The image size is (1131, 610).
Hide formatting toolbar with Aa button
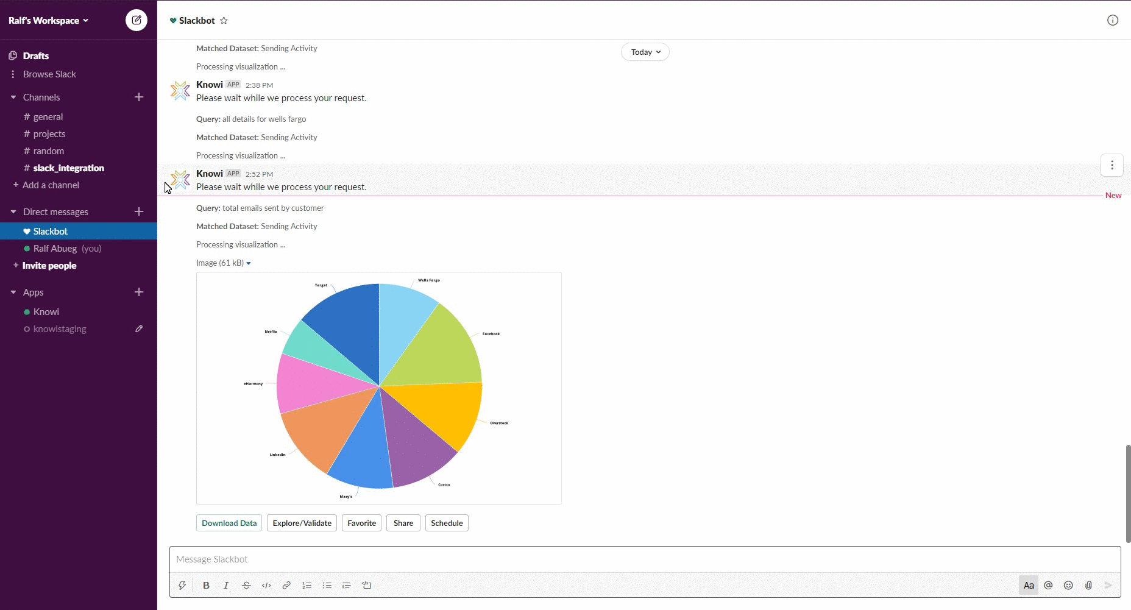click(1028, 585)
